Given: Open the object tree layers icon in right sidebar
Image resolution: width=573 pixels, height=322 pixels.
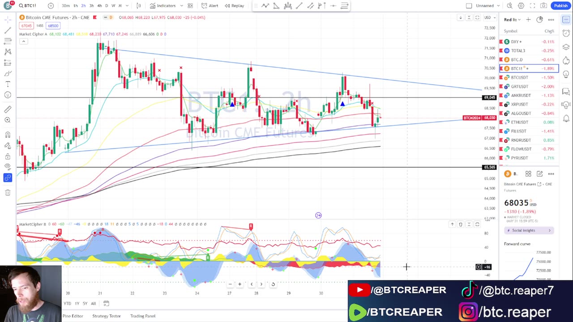Looking at the screenshot, I should 566,47.
